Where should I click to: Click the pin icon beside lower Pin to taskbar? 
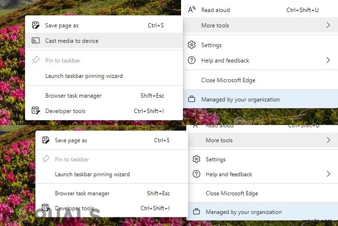46,159
